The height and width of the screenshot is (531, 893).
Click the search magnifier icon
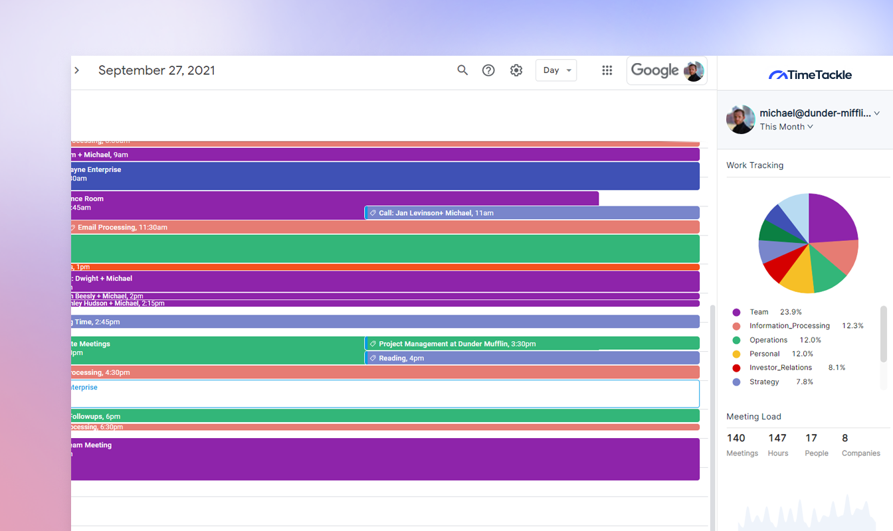[462, 70]
